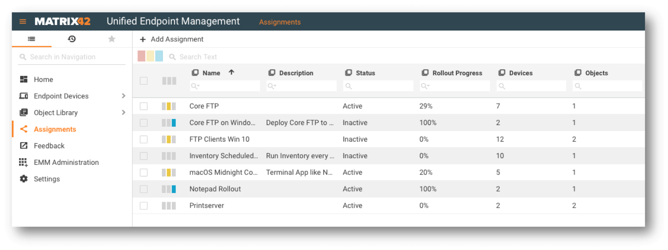Open the favorites star tab

coord(112,39)
